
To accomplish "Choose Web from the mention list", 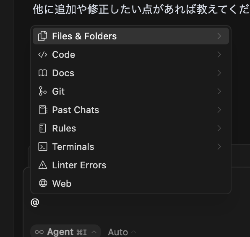I will (x=131, y=183).
